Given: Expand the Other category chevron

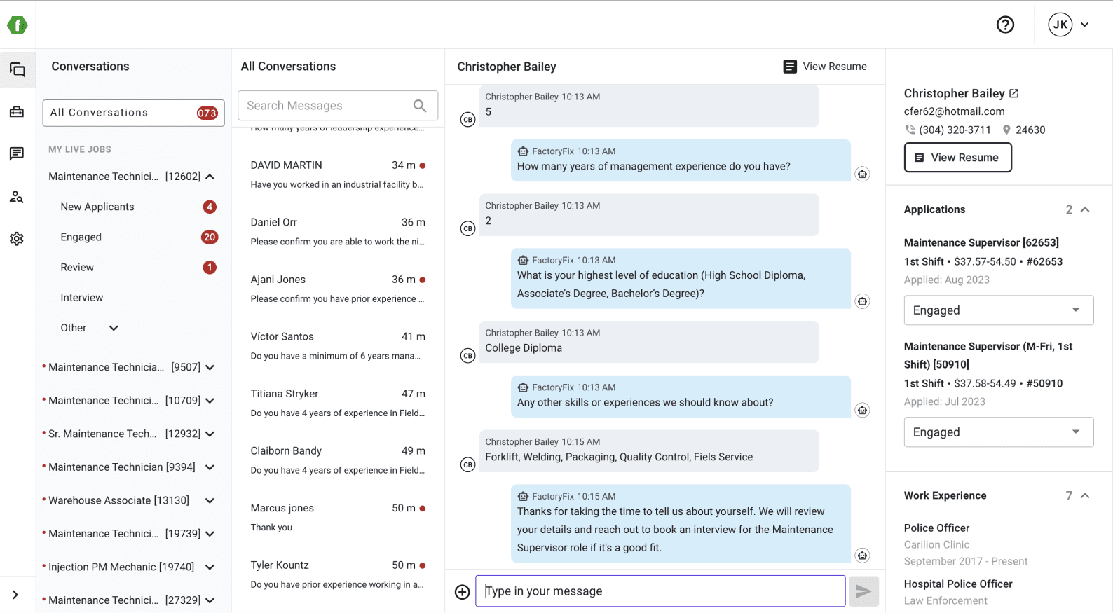Looking at the screenshot, I should 114,328.
